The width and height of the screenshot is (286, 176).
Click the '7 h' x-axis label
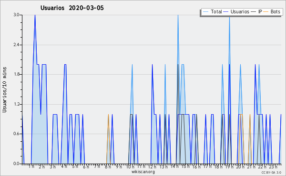(x=97, y=166)
